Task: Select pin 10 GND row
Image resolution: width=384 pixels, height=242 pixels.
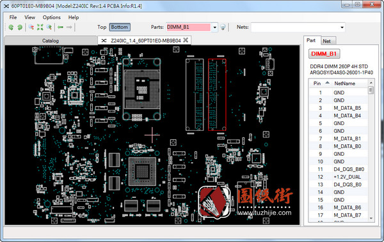Action: point(338,162)
